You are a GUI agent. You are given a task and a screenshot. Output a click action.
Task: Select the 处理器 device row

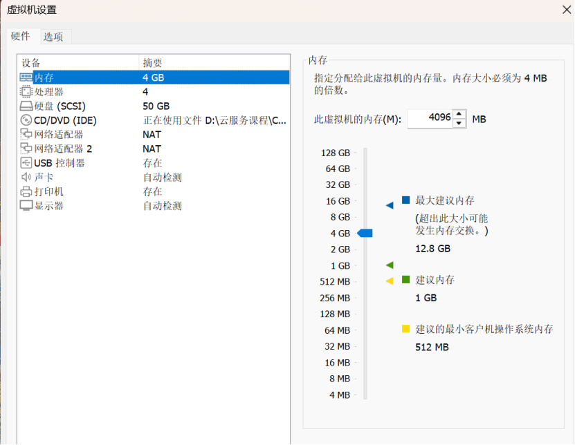pyautogui.click(x=154, y=92)
